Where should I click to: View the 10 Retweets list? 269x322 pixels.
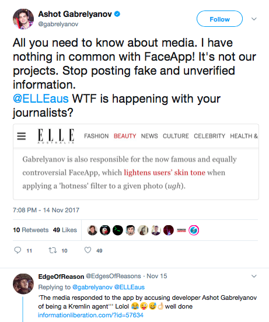coord(31,230)
